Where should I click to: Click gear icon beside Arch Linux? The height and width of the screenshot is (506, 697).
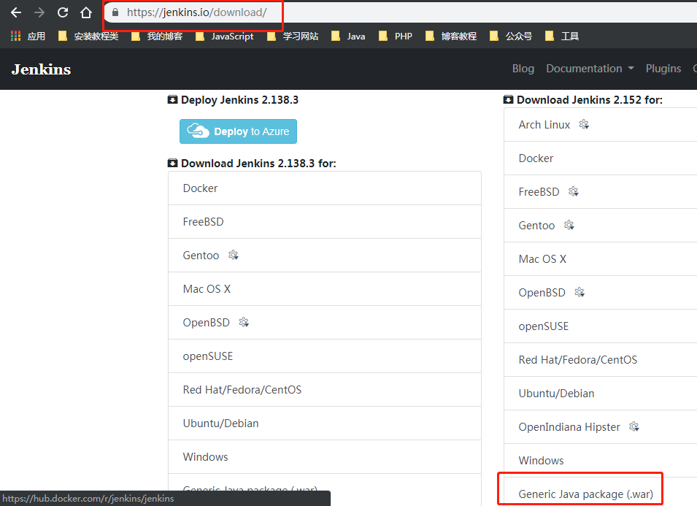pos(584,125)
